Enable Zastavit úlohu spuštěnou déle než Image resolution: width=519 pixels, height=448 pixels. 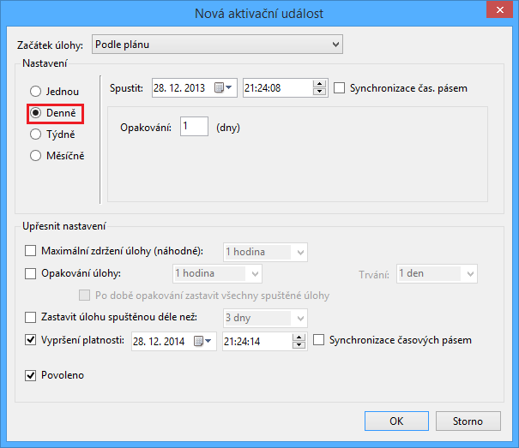click(32, 318)
